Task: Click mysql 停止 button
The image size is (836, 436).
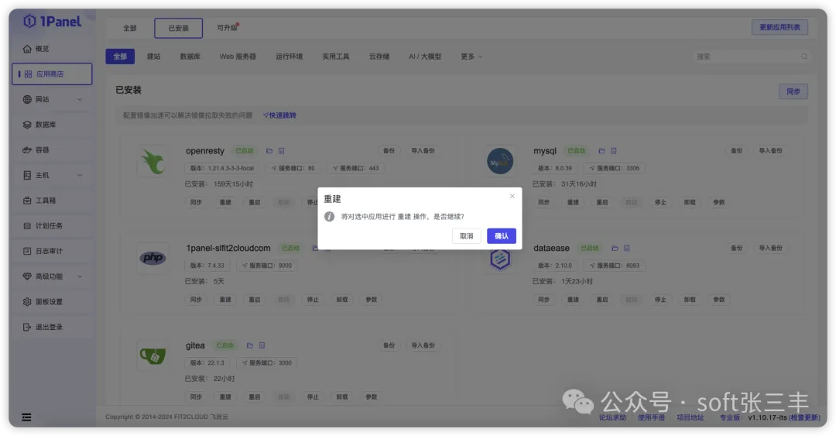Action: point(660,202)
